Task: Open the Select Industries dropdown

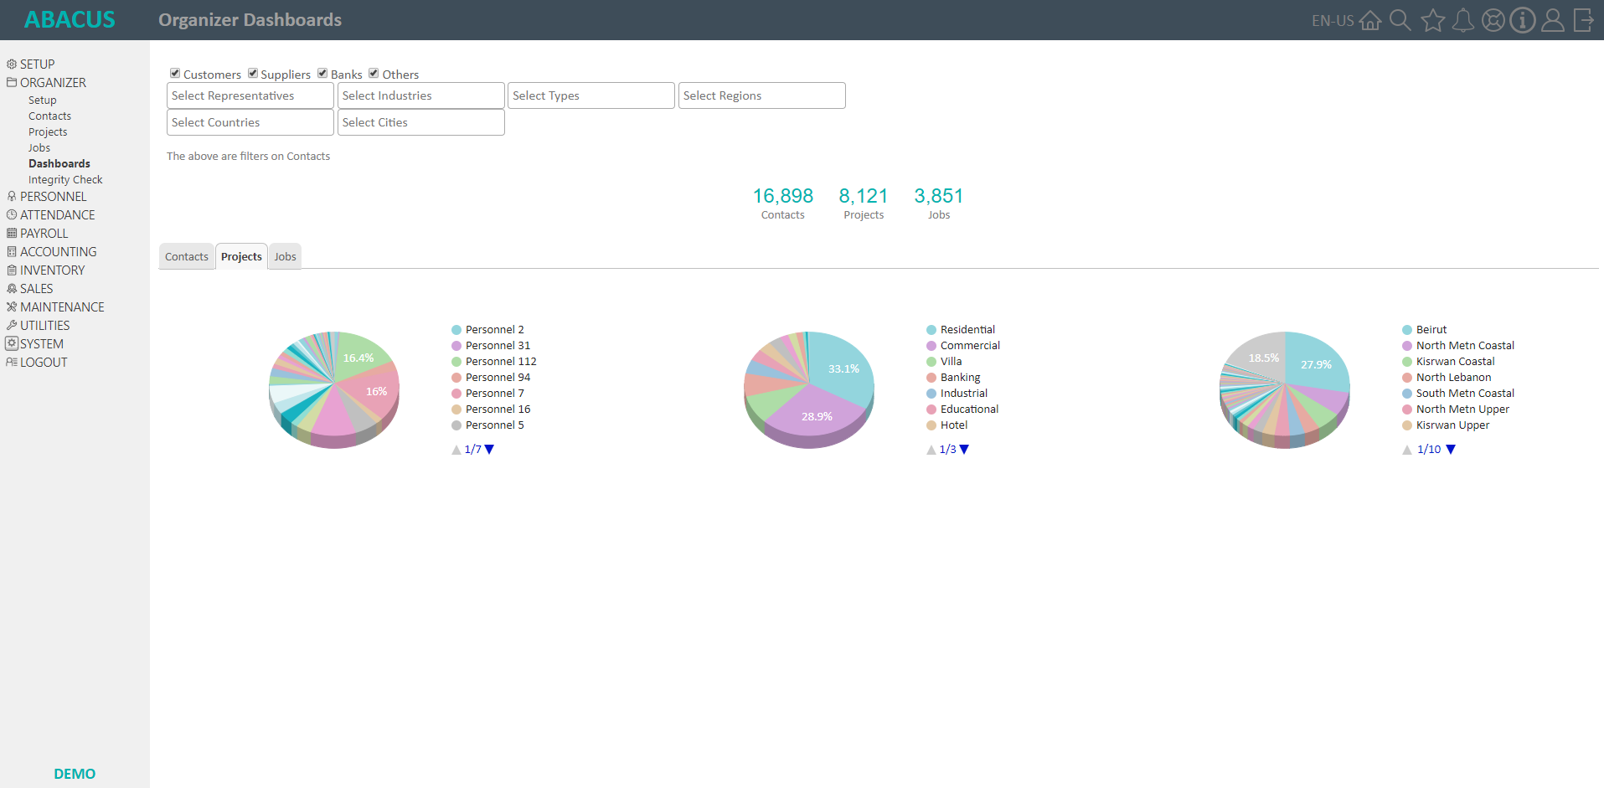Action: coord(420,95)
